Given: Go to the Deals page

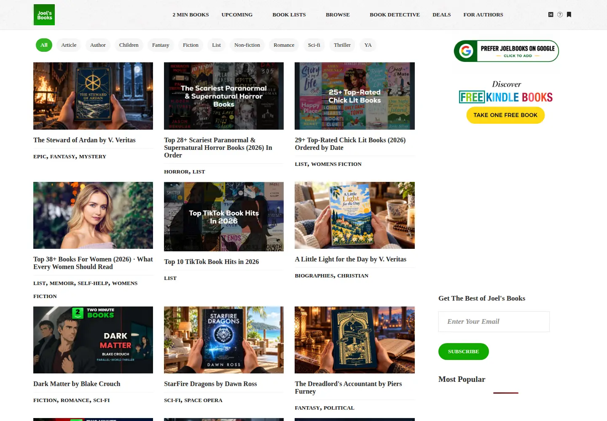Looking at the screenshot, I should pos(441,15).
